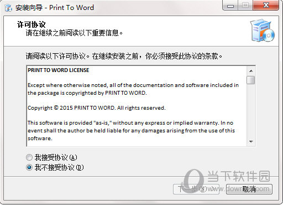Click the 下一步(N) next button
The width and height of the screenshot is (283, 205).
click(196, 189)
